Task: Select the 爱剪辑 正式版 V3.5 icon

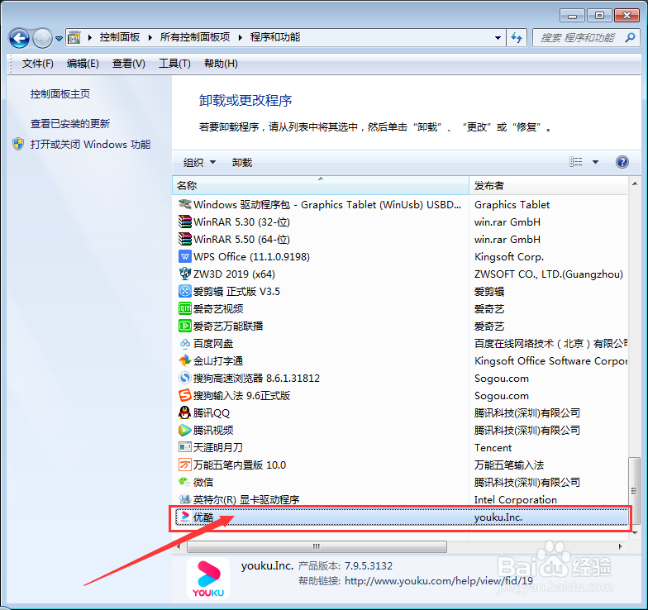Action: pos(185,291)
